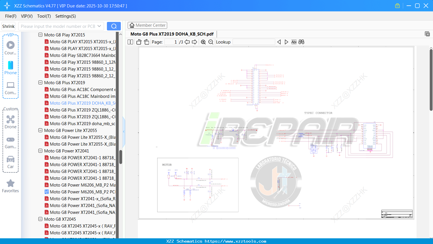Open the Game console category icon
This screenshot has width=433, height=244.
click(x=11, y=142)
